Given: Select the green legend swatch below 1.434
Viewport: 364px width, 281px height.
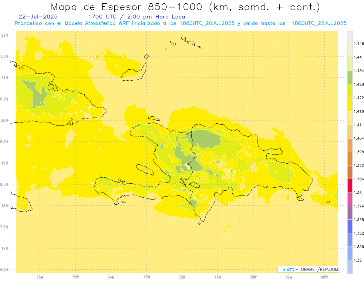Looking at the screenshot, I should [x=350, y=77].
